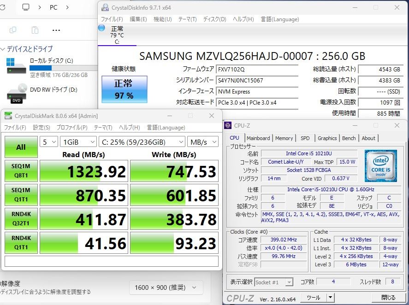Click the CrystalDiskInfo app icon in title bar
Screen dimensions: 409x305
[x=105, y=7]
